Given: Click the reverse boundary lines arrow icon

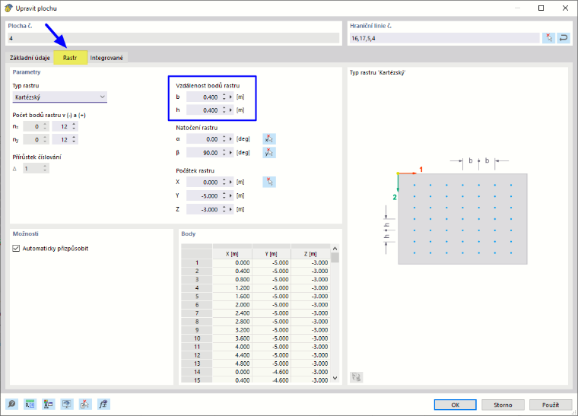Looking at the screenshot, I should pyautogui.click(x=564, y=38).
